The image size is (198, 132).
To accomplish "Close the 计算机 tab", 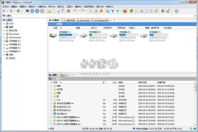I will [x=61, y=20].
